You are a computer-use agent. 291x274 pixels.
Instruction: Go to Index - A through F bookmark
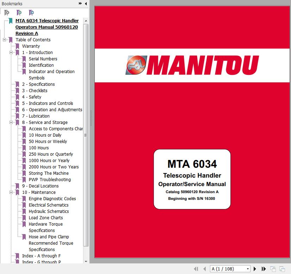[x=41, y=256]
